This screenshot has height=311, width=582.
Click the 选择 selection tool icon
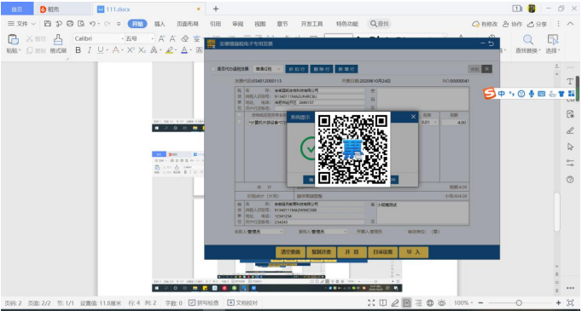[x=553, y=40]
